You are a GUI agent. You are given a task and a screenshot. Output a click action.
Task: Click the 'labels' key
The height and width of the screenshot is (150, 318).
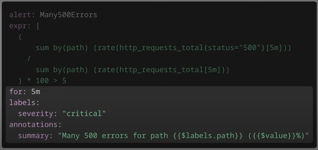[22, 103]
